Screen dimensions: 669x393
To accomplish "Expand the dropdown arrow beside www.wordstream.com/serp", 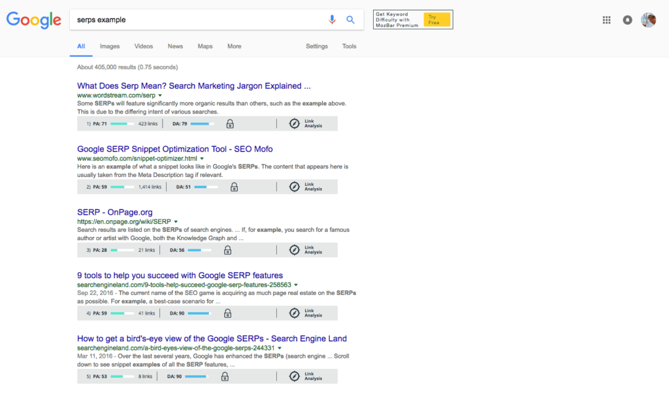I will 161,95.
